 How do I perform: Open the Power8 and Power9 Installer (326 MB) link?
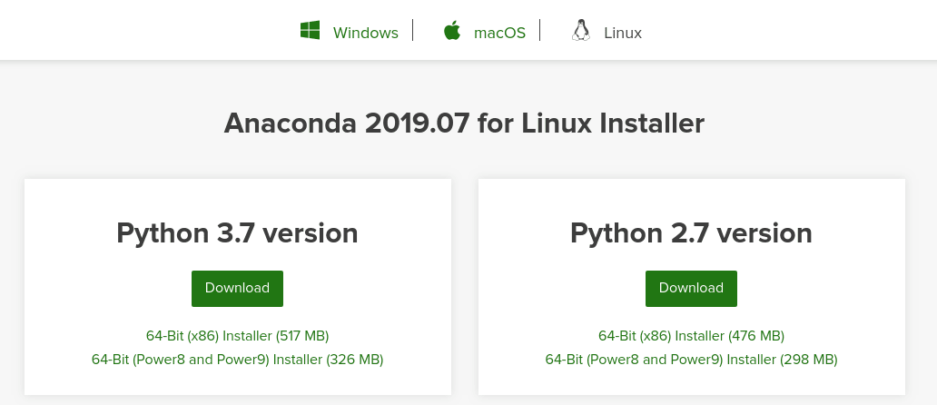[x=237, y=360]
